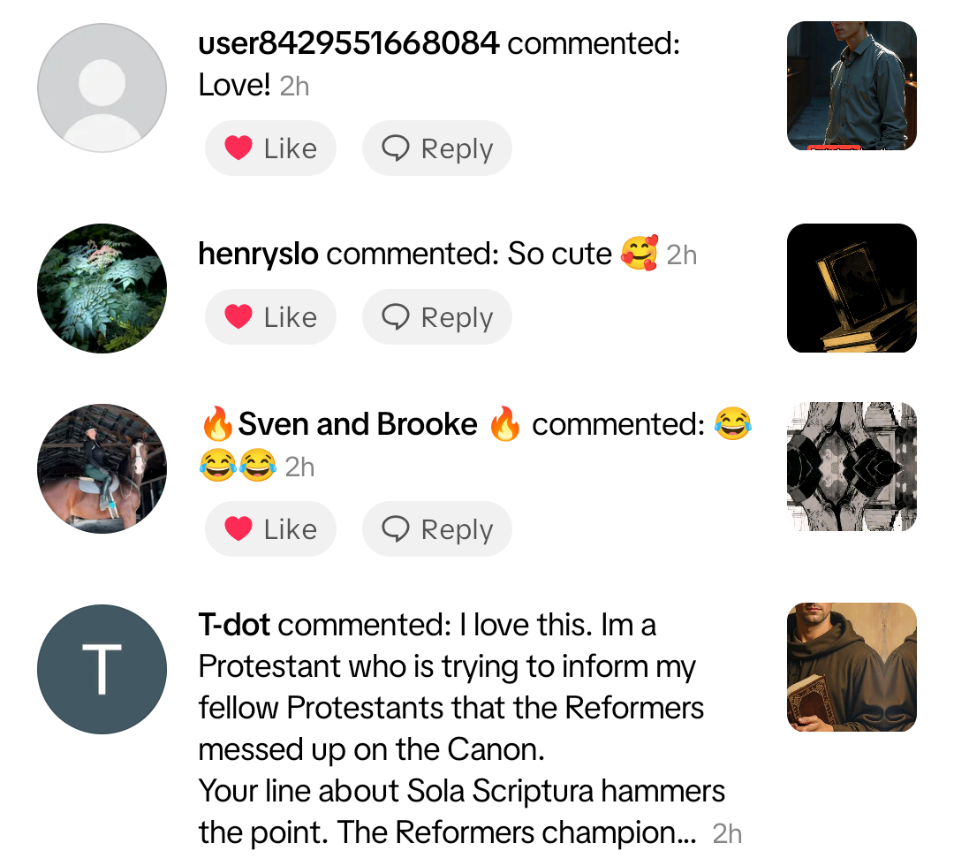Viewport: 954px width, 866px height.
Task: Open Sven and Brooke's horse rider avatar
Action: (102, 468)
